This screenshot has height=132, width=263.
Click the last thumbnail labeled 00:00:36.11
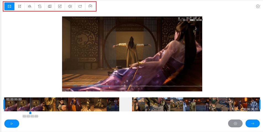(253, 104)
